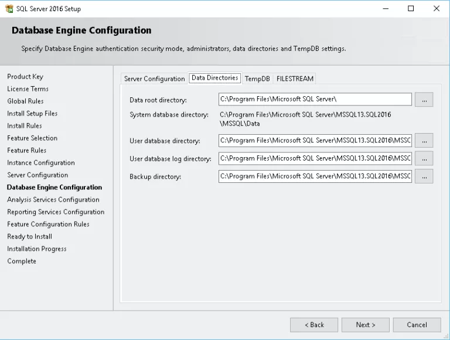Click the Data root directory input field
This screenshot has width=450, height=340.
tap(315, 99)
